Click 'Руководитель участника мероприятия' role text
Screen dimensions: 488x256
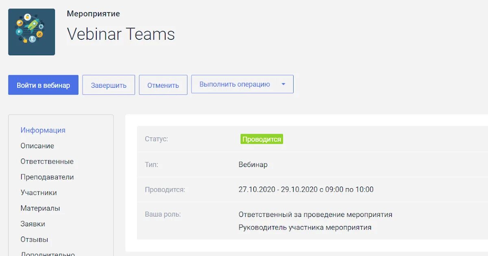[305, 228]
